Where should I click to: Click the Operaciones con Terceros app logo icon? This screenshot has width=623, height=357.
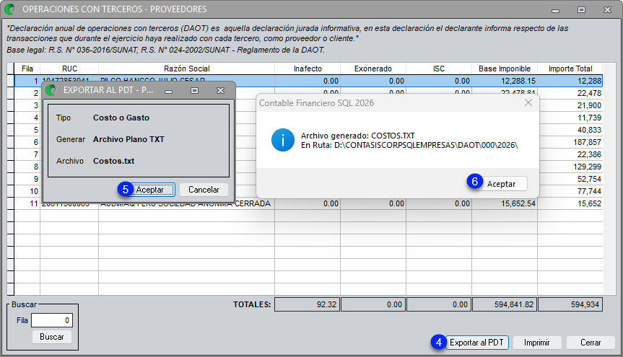[9, 9]
